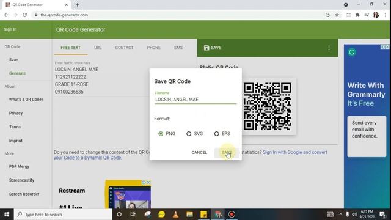Open the Chrome extensions puzzle icon

(357, 15)
